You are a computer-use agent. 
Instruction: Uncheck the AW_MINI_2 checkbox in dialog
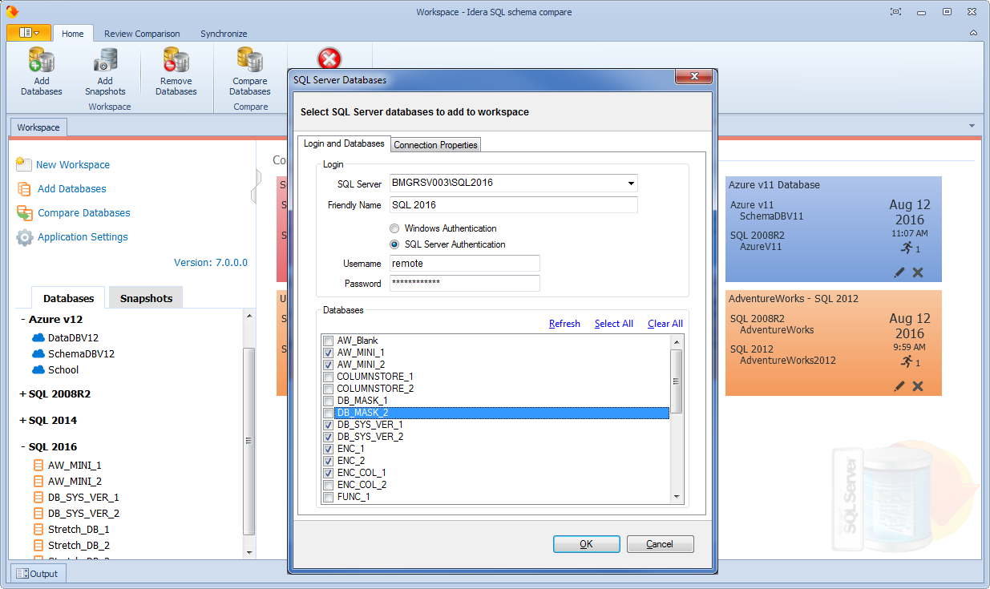[x=328, y=365]
